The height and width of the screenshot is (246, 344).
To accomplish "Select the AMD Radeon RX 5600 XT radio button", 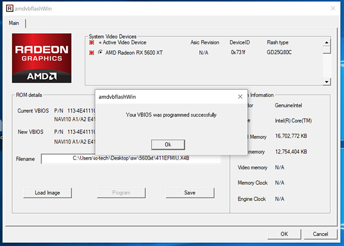I will (x=100, y=52).
